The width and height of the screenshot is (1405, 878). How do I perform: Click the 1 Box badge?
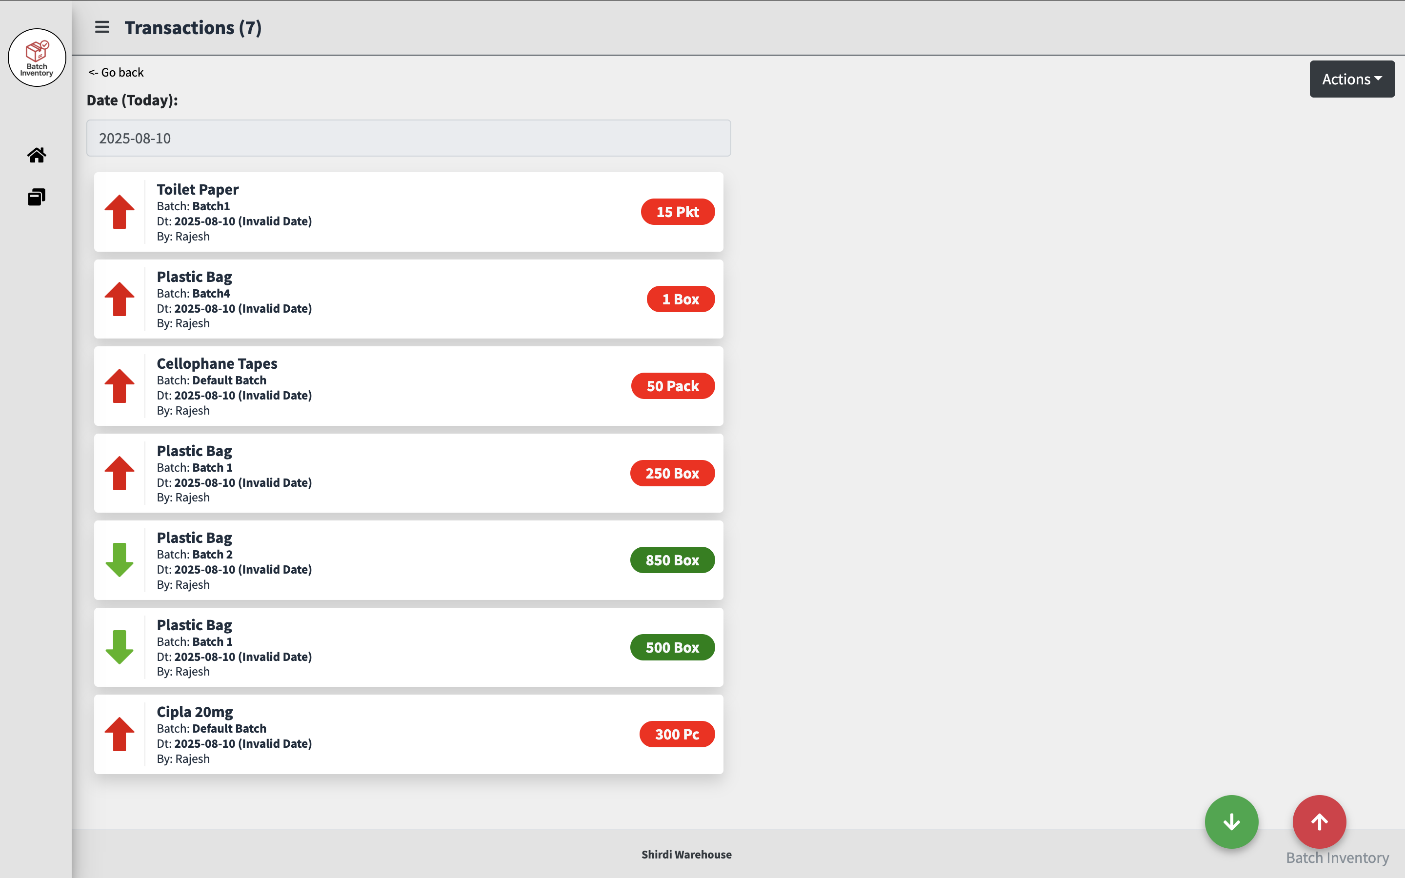tap(681, 299)
